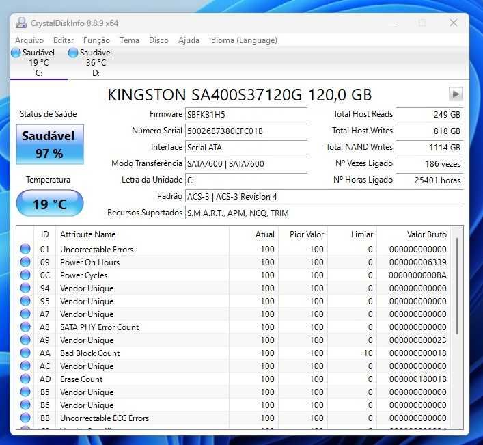Viewport: 483px width, 445px height.
Task: Open the Idioma (Language) menu
Action: pos(243,40)
